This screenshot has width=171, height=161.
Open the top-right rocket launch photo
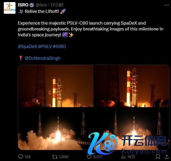pos(131,86)
